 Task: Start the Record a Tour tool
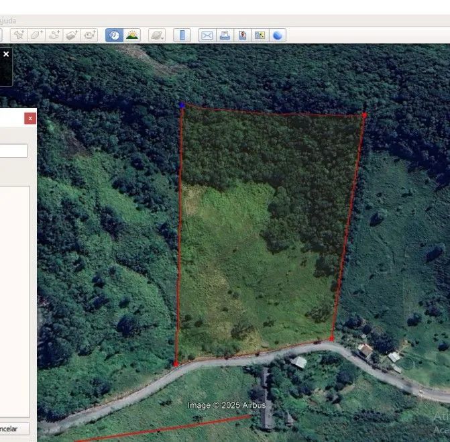[89, 35]
